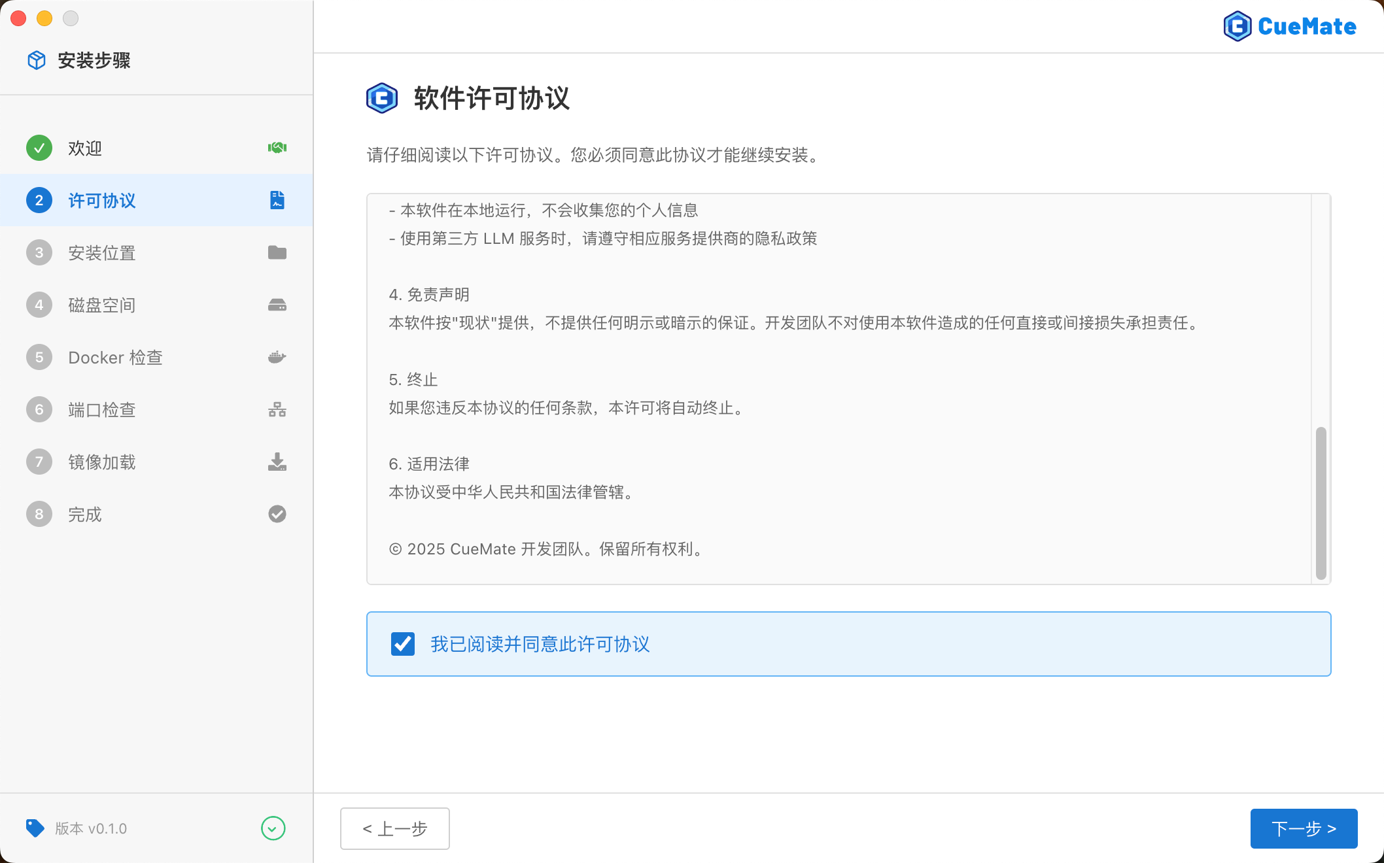Click the 下一步 button to continue
This screenshot has height=863, width=1384.
(1303, 828)
